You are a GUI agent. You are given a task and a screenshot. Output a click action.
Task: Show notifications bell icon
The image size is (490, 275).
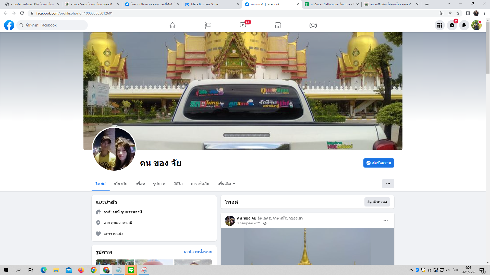(x=464, y=25)
